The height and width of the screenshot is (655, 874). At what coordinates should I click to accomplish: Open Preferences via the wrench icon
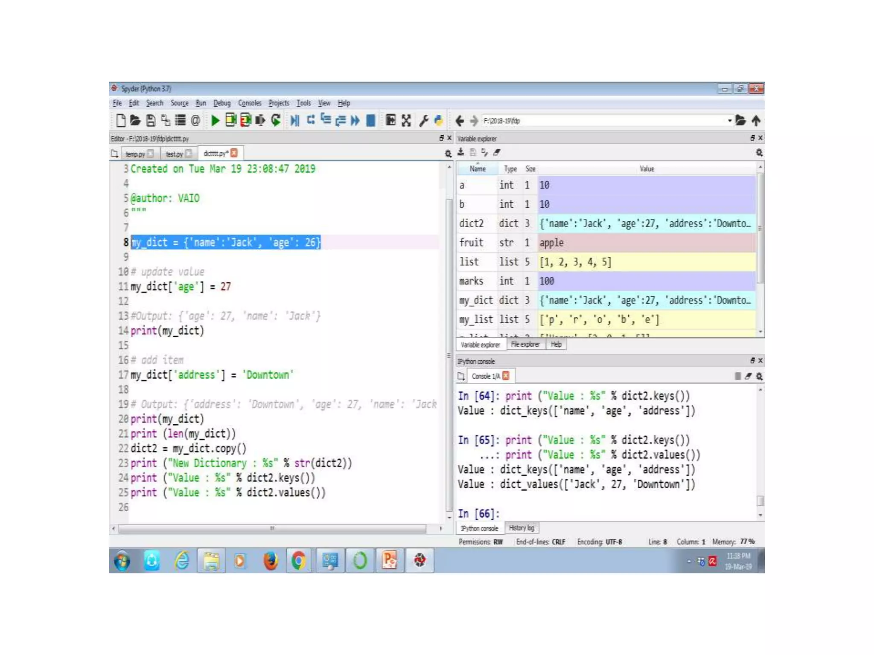tap(423, 121)
